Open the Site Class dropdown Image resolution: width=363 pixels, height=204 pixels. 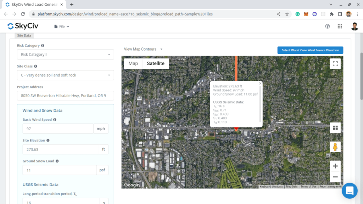(x=66, y=75)
